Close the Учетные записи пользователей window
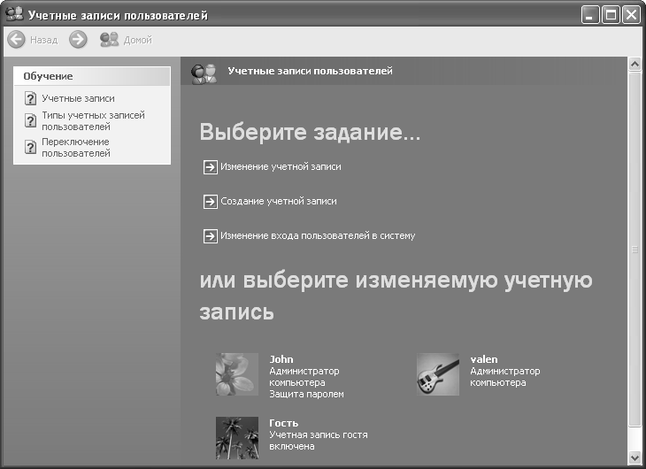This screenshot has height=469, width=646. tap(631, 15)
